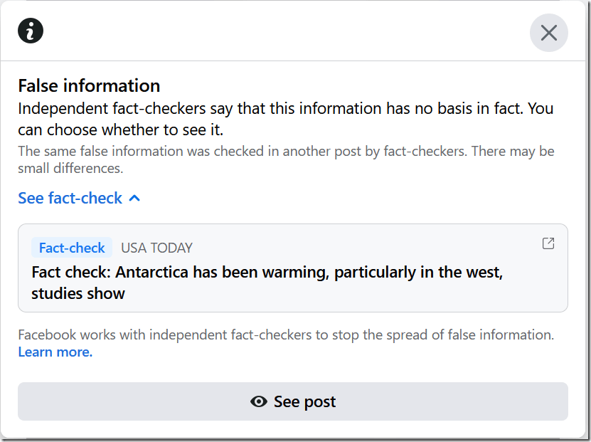Screen dimensions: 591x442
Task: Click the info icon in the header
Action: click(x=31, y=31)
